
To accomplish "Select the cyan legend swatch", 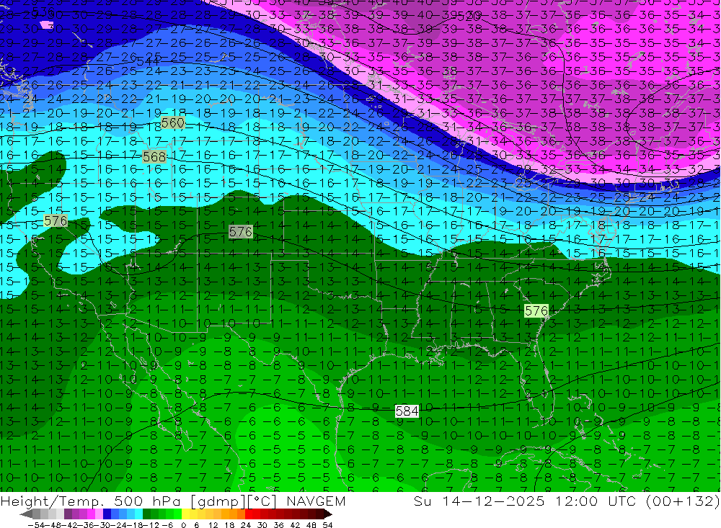I will click(138, 514).
